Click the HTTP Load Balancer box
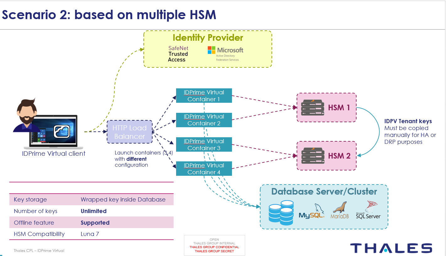 [130, 132]
